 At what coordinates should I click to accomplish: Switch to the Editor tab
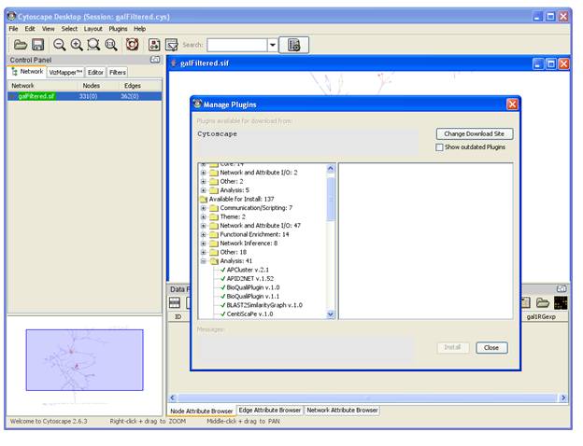click(95, 73)
